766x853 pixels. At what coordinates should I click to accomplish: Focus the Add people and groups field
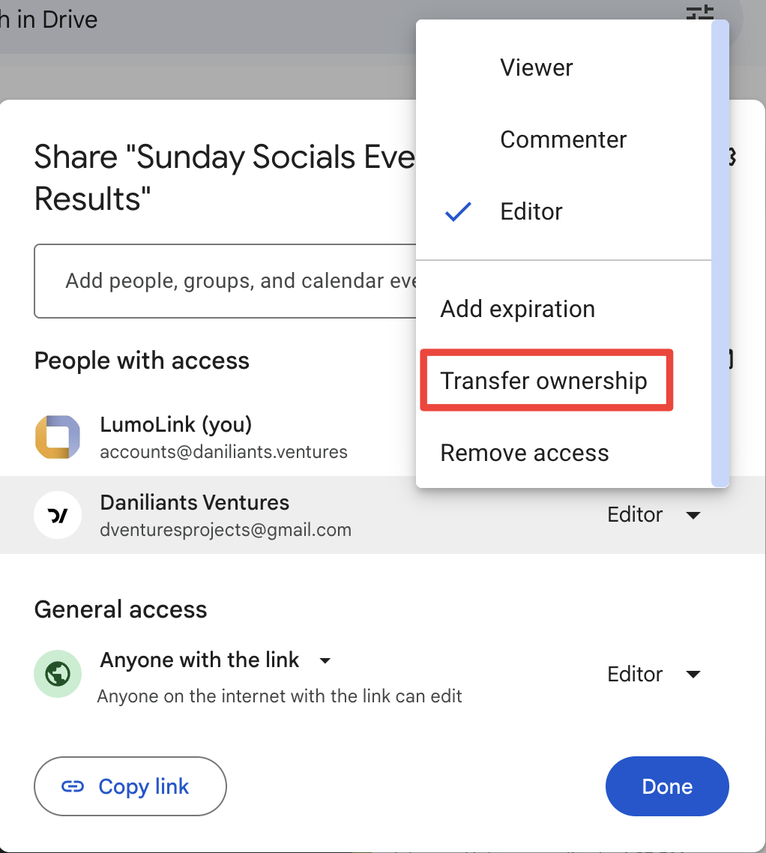[225, 280]
